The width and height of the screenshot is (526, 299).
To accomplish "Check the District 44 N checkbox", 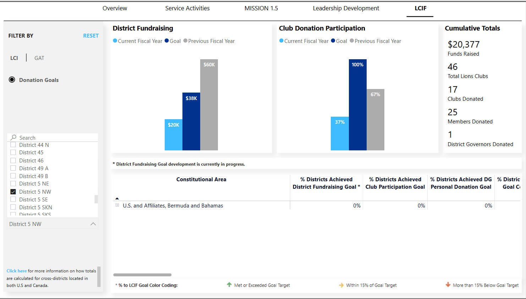I will (x=13, y=145).
